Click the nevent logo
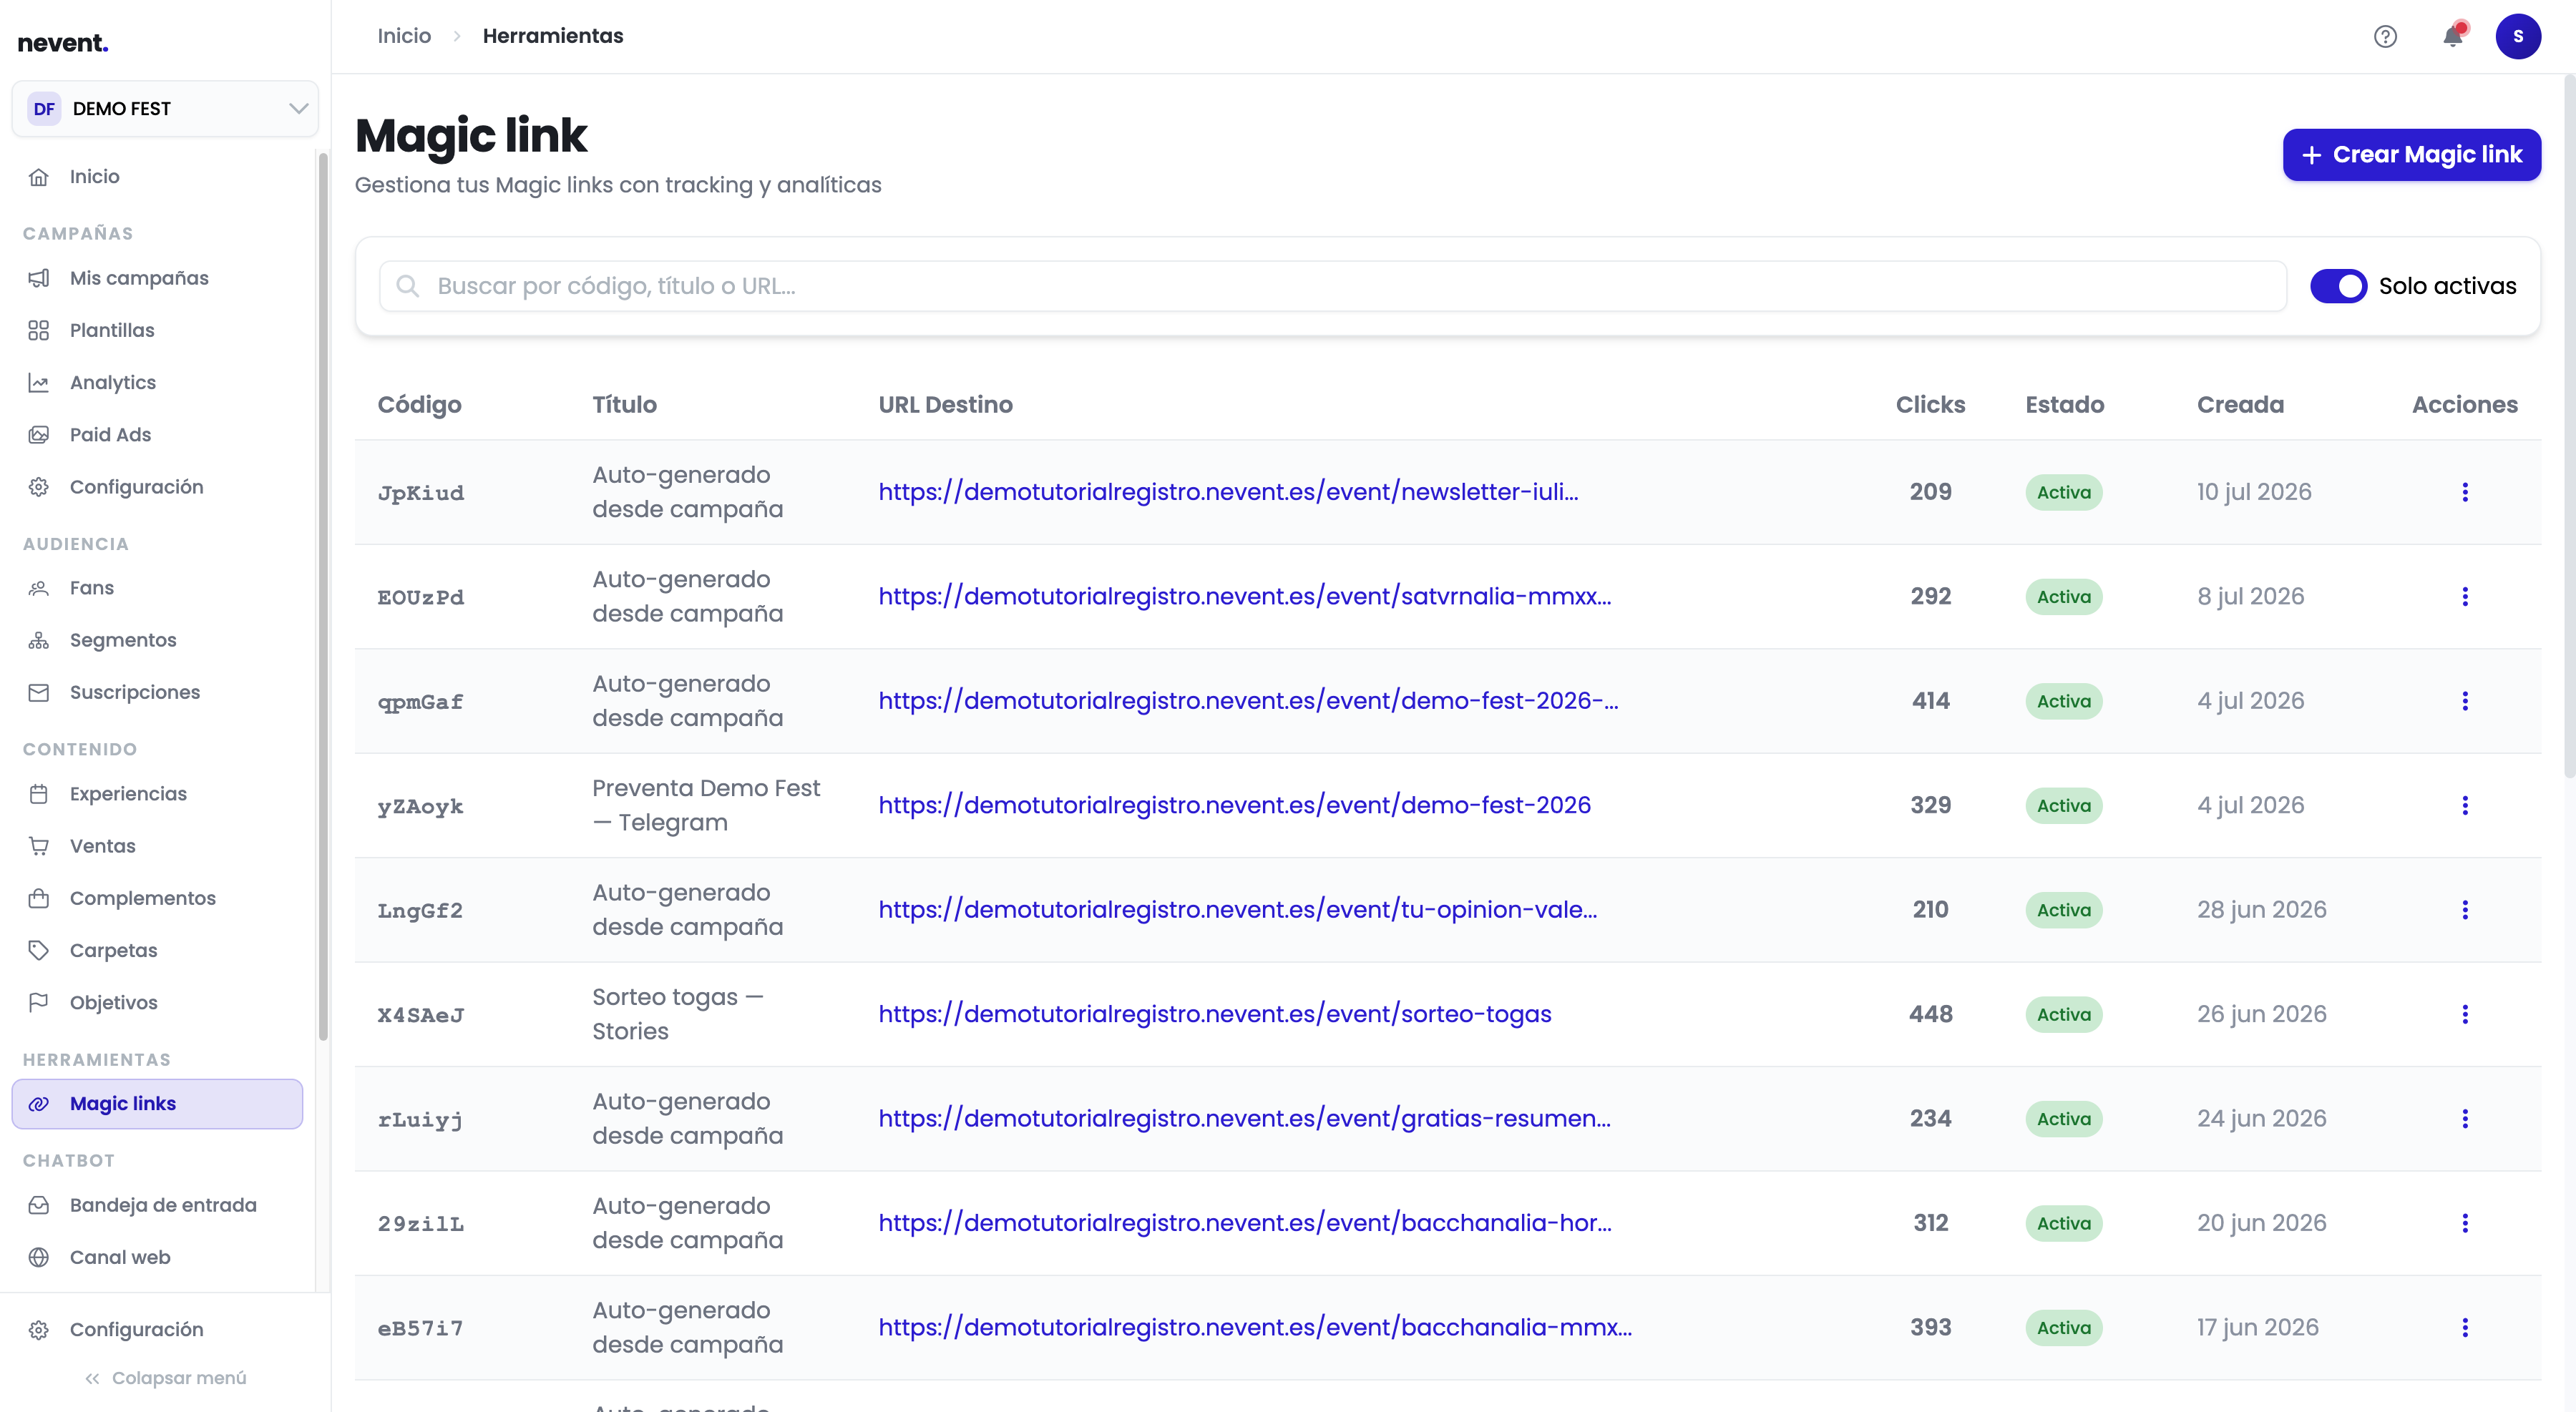Image resolution: width=2576 pixels, height=1412 pixels. click(x=63, y=43)
